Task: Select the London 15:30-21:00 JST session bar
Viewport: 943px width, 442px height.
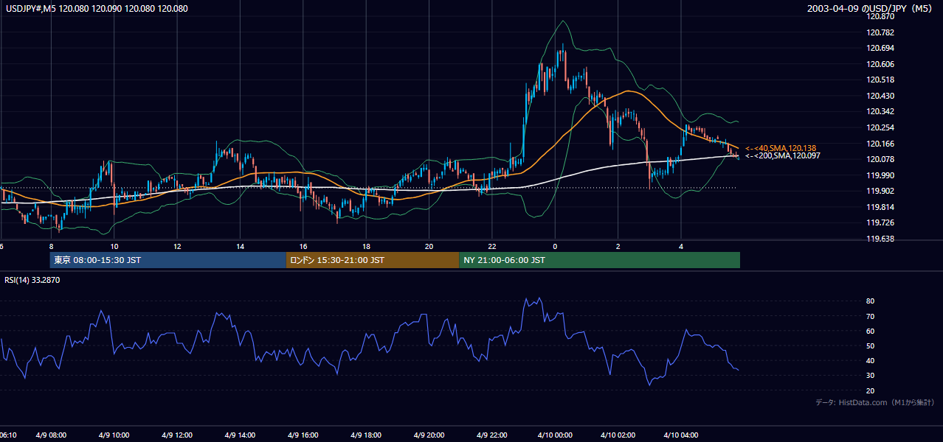Action: pos(373,260)
